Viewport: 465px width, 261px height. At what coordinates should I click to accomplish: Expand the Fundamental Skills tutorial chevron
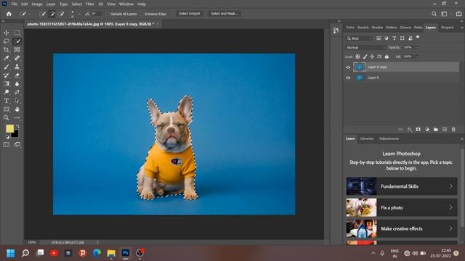coord(450,186)
